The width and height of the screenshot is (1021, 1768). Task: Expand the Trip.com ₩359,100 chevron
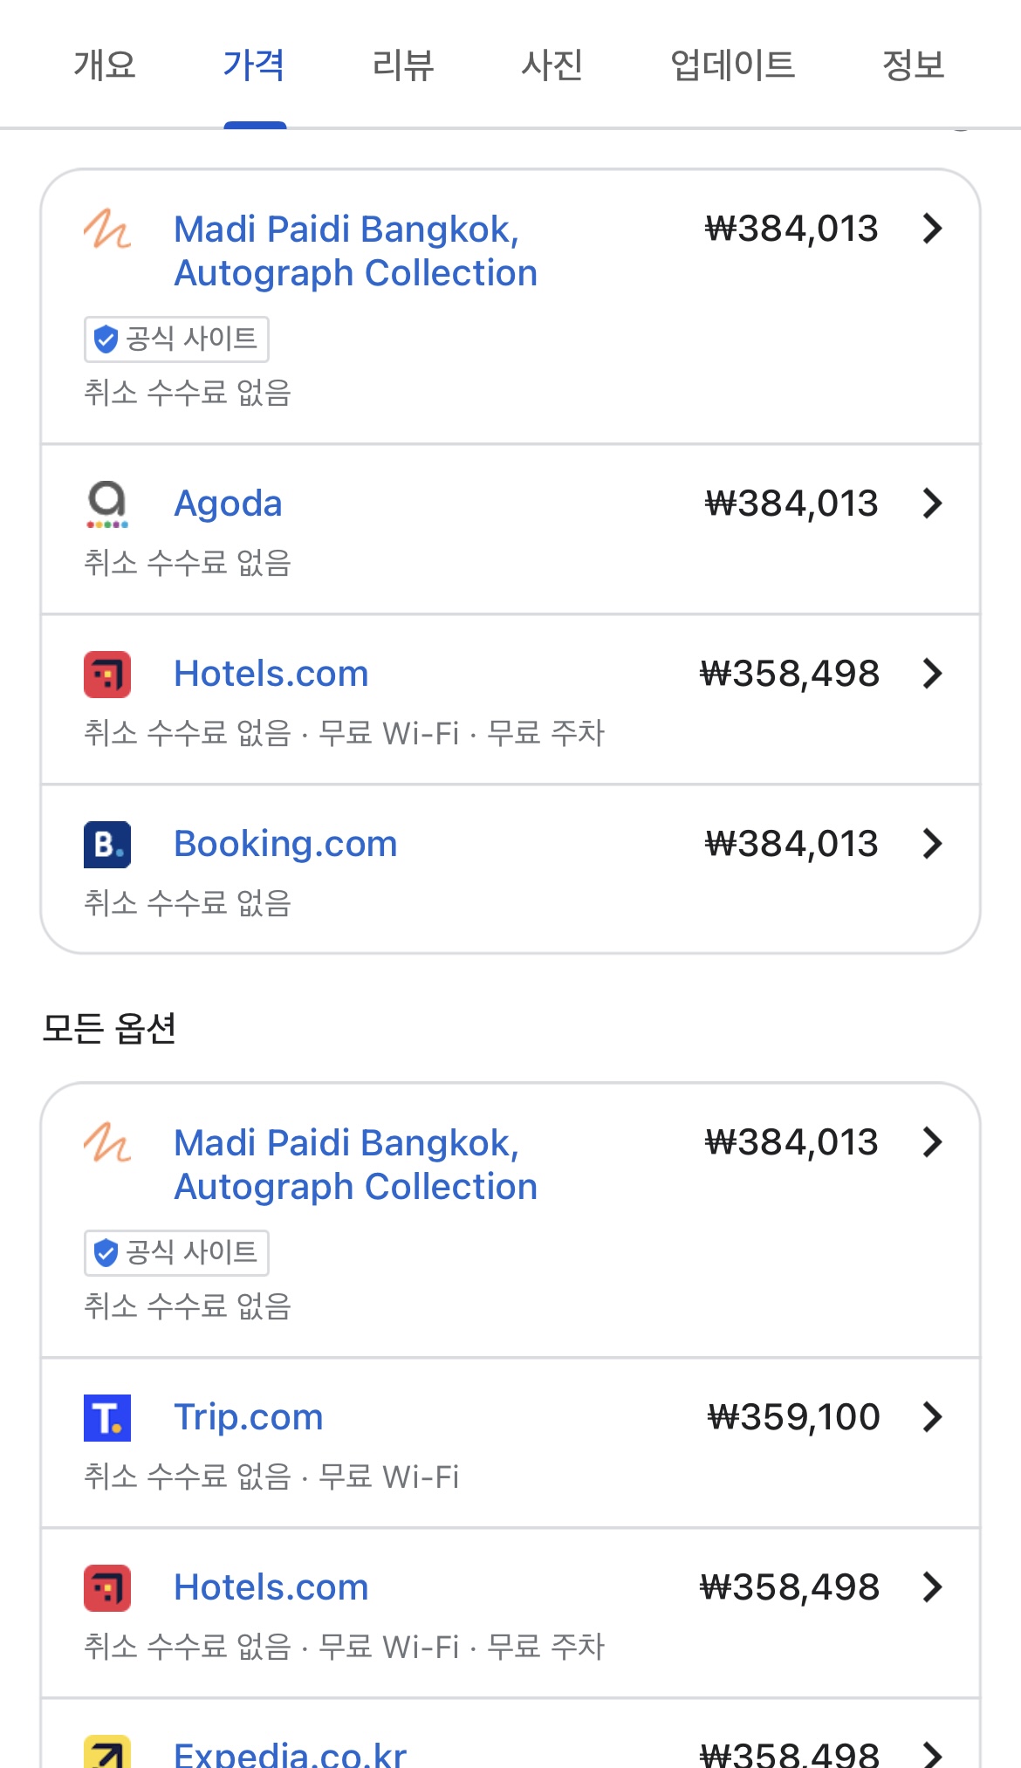click(x=933, y=1417)
